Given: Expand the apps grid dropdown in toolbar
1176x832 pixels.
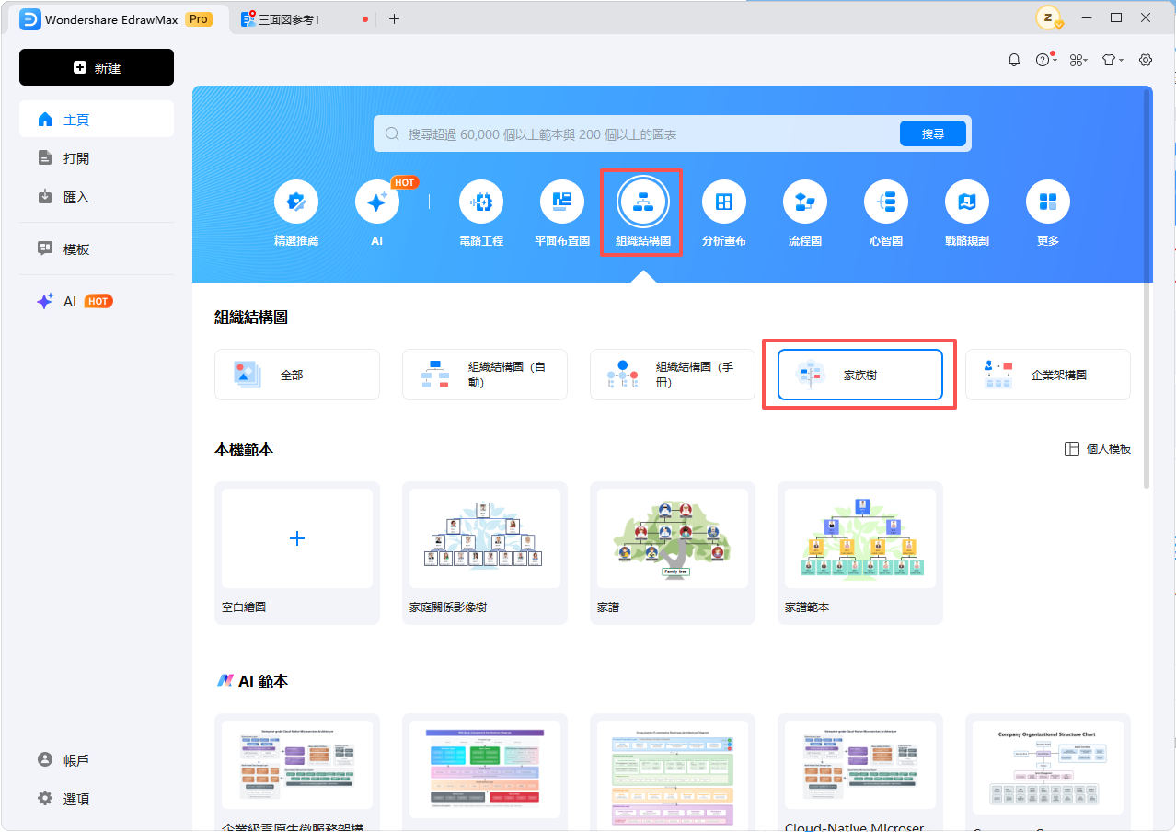Looking at the screenshot, I should coord(1078,60).
